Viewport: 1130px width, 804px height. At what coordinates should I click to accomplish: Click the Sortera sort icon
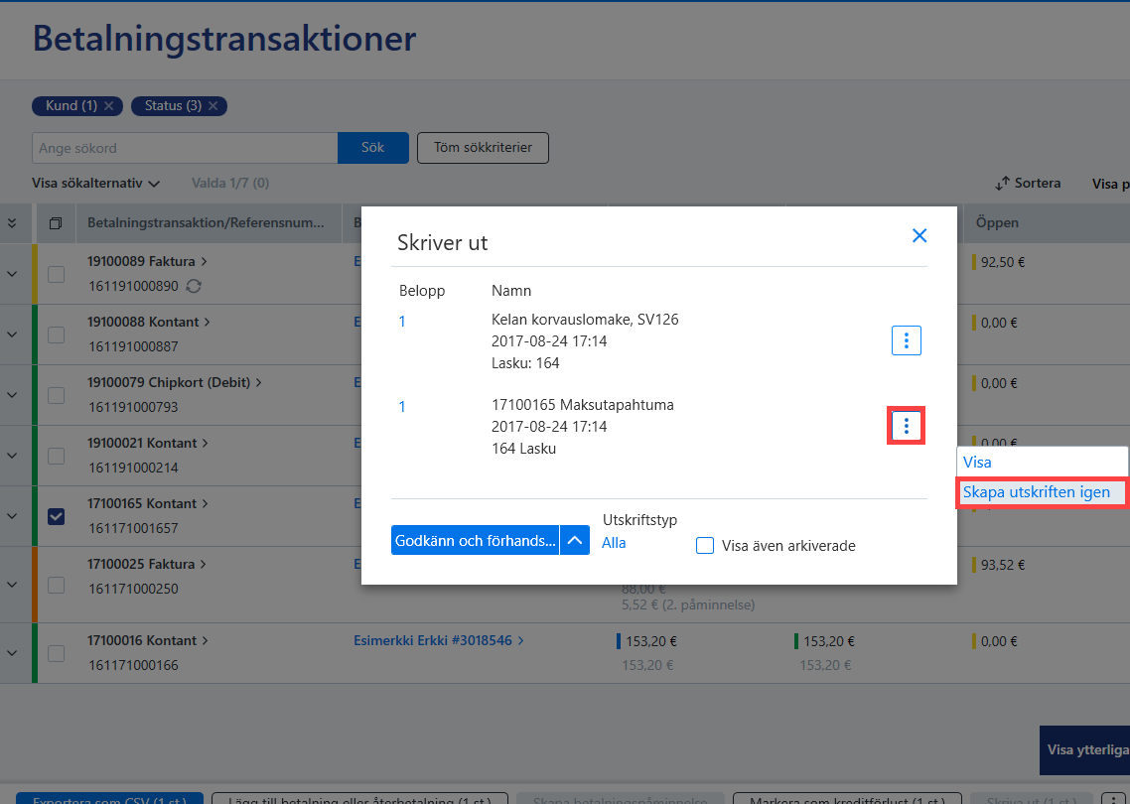[x=1002, y=184]
